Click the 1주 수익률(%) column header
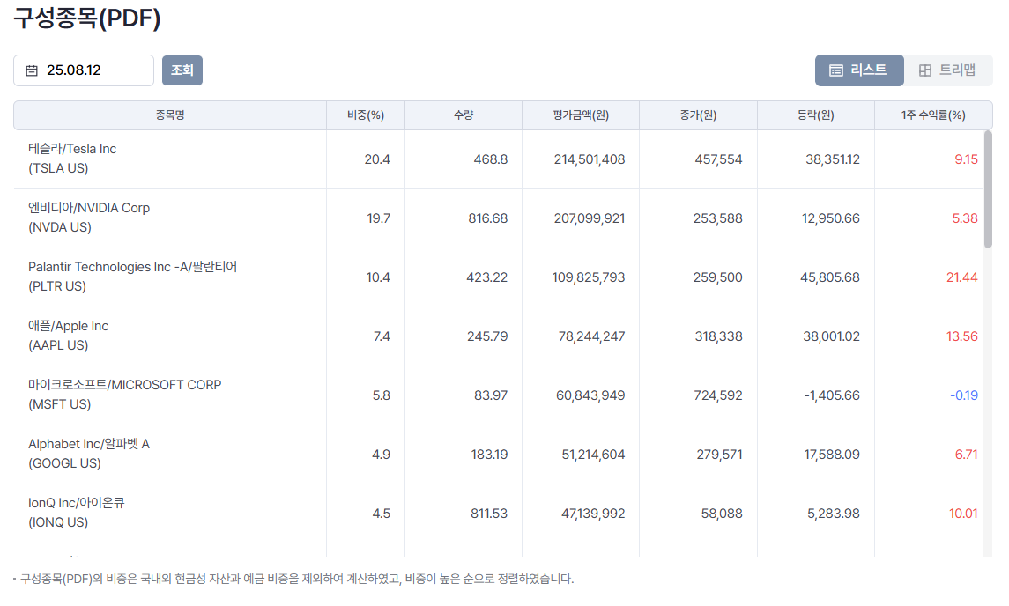The image size is (1009, 606). coord(933,115)
